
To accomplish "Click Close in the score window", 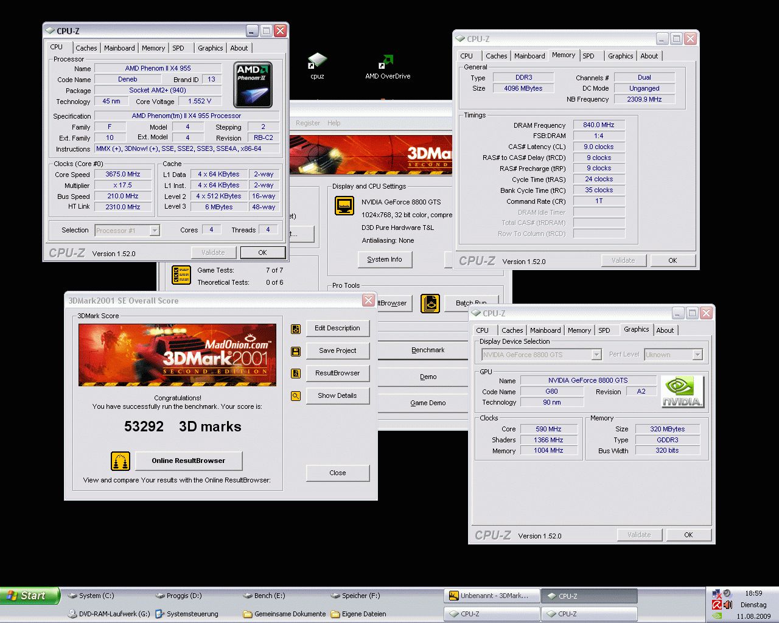I will (x=338, y=473).
